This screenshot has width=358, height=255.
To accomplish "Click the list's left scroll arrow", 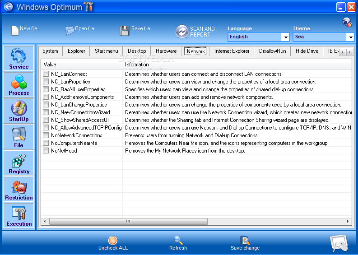I will (x=45, y=221).
